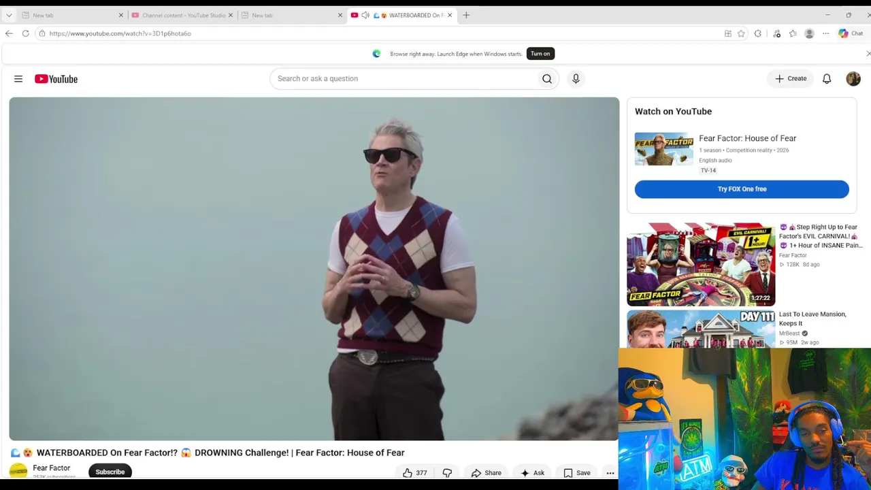Click the Ask button under the video

click(532, 473)
